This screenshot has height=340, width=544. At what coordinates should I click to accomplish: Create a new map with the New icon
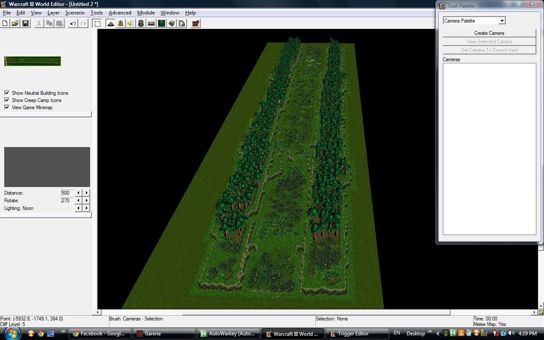pos(5,23)
